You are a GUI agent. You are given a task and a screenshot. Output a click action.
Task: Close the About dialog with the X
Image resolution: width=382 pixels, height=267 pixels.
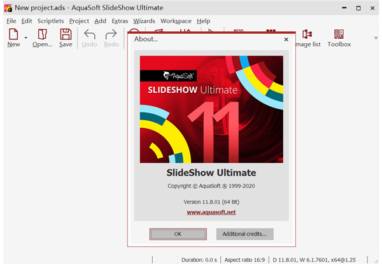point(286,39)
